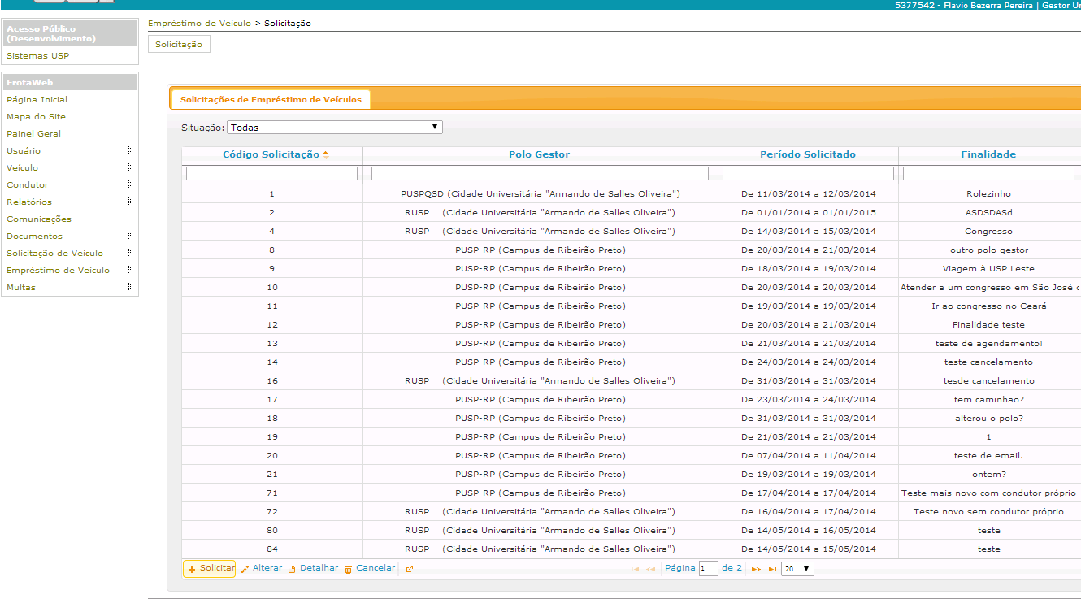Click Finalidade filter input field
This screenshot has width=1081, height=599.
pyautogui.click(x=988, y=174)
